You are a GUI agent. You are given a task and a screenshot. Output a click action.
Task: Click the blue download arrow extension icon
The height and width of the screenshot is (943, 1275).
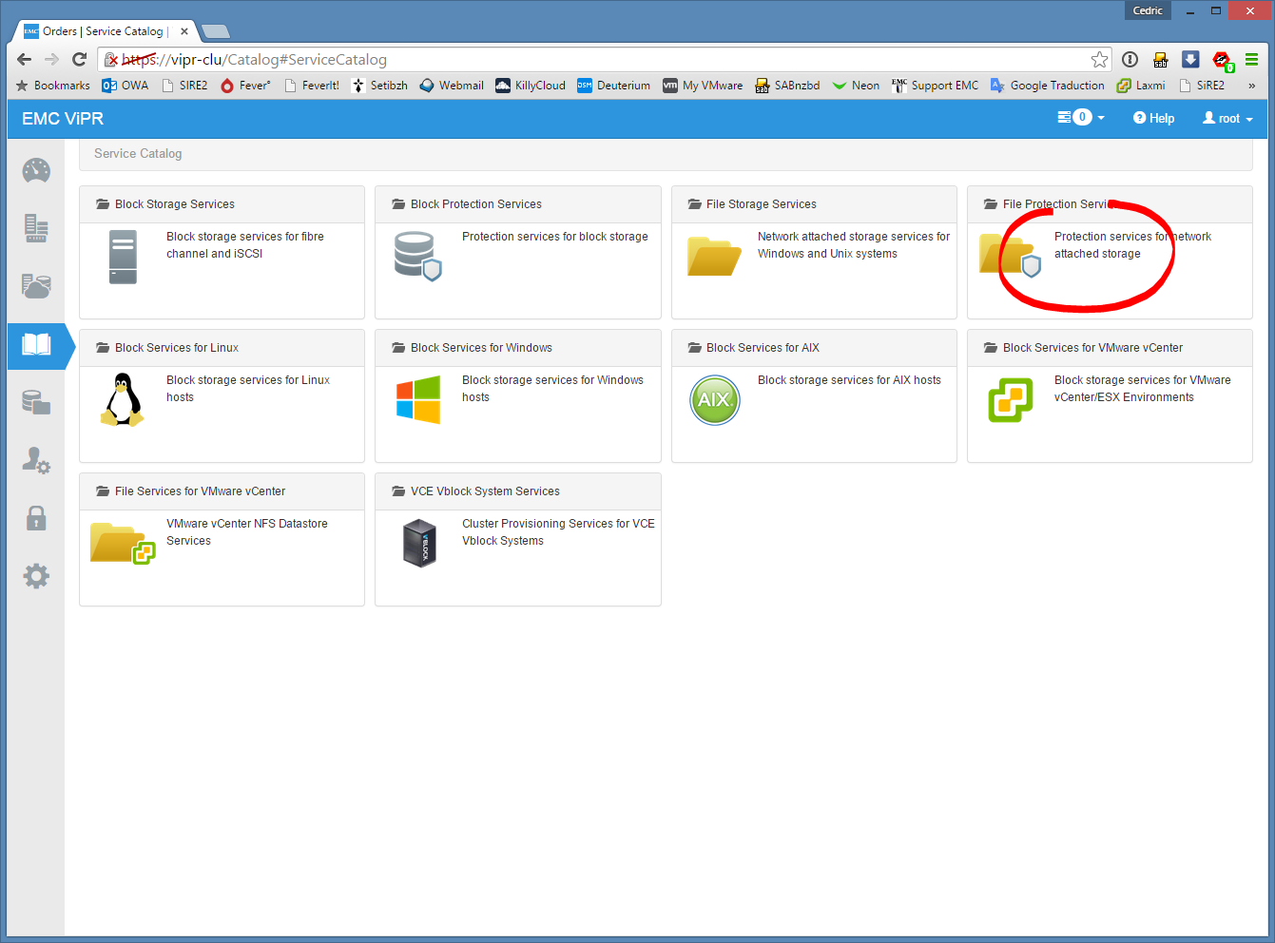(x=1190, y=59)
